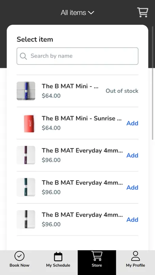Viewport: 155px width, 275px height.
Task: Select the Store cart tab icon
Action: pyautogui.click(x=97, y=256)
